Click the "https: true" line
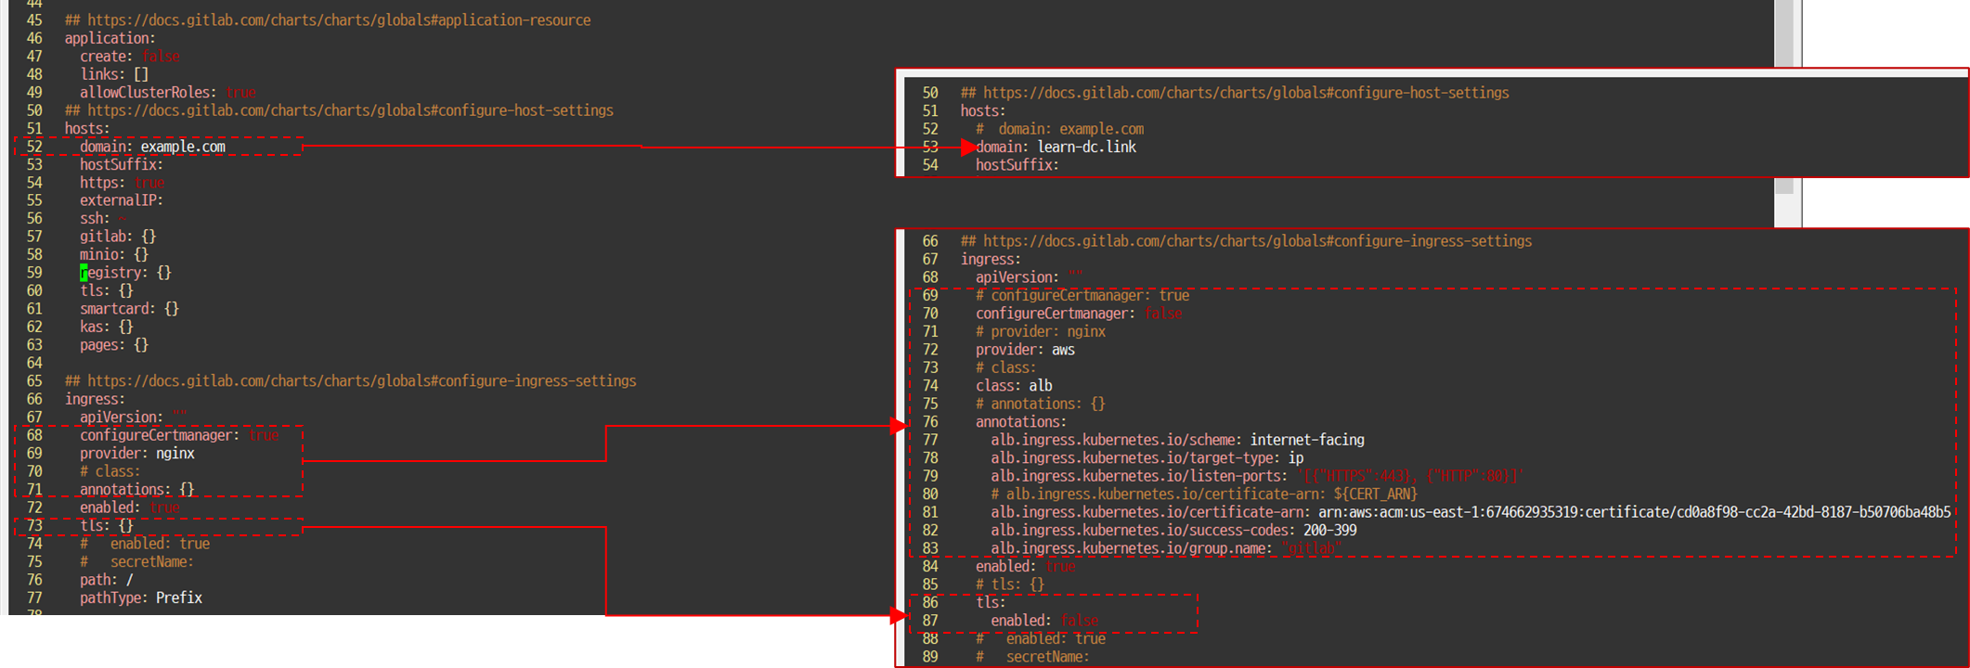This screenshot has height=668, width=1970. [x=122, y=183]
